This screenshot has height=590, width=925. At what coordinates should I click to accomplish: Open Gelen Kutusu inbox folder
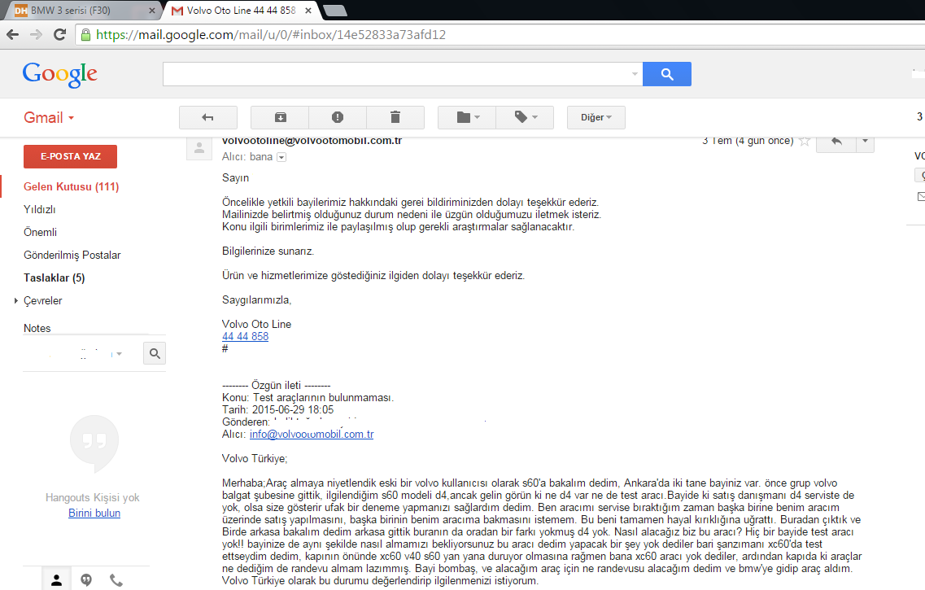(72, 186)
